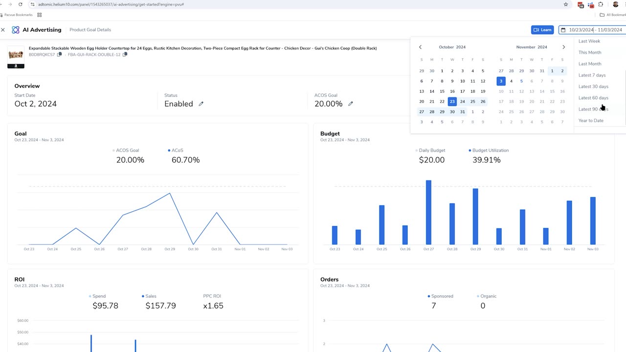Click the Product Goal Details breadcrumb

point(90,30)
